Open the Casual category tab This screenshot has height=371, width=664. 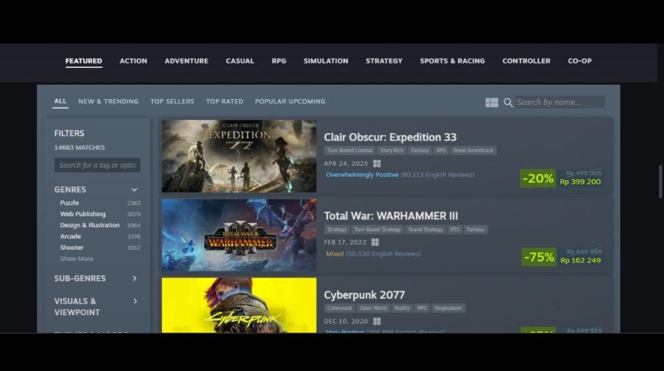(x=240, y=61)
